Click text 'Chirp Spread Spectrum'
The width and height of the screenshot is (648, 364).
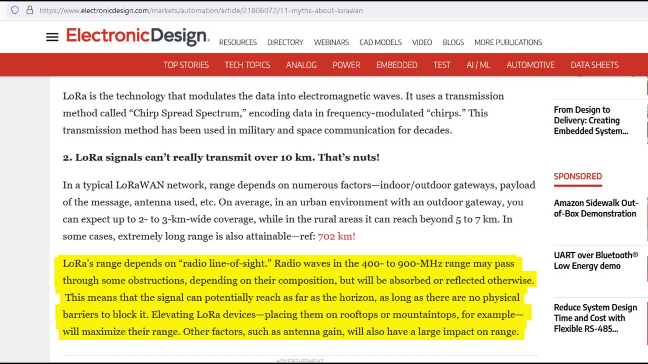187,113
